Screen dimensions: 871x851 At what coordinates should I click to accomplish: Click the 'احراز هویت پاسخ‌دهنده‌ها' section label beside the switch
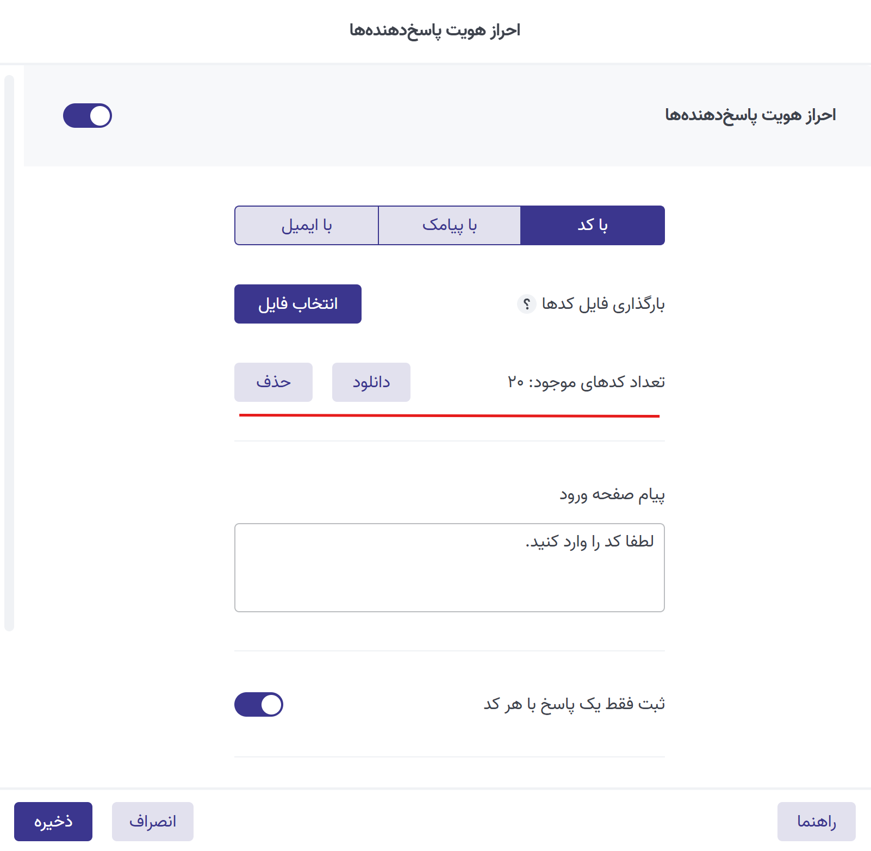click(x=750, y=115)
